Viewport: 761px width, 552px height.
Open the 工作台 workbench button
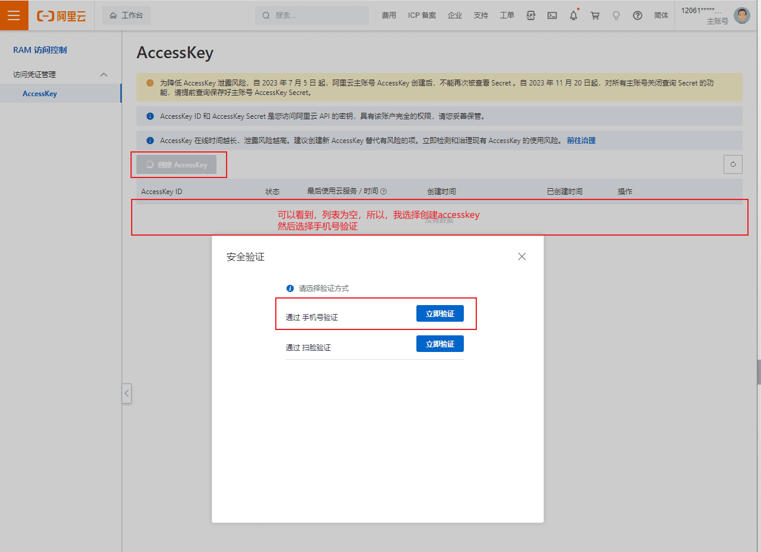pos(126,15)
